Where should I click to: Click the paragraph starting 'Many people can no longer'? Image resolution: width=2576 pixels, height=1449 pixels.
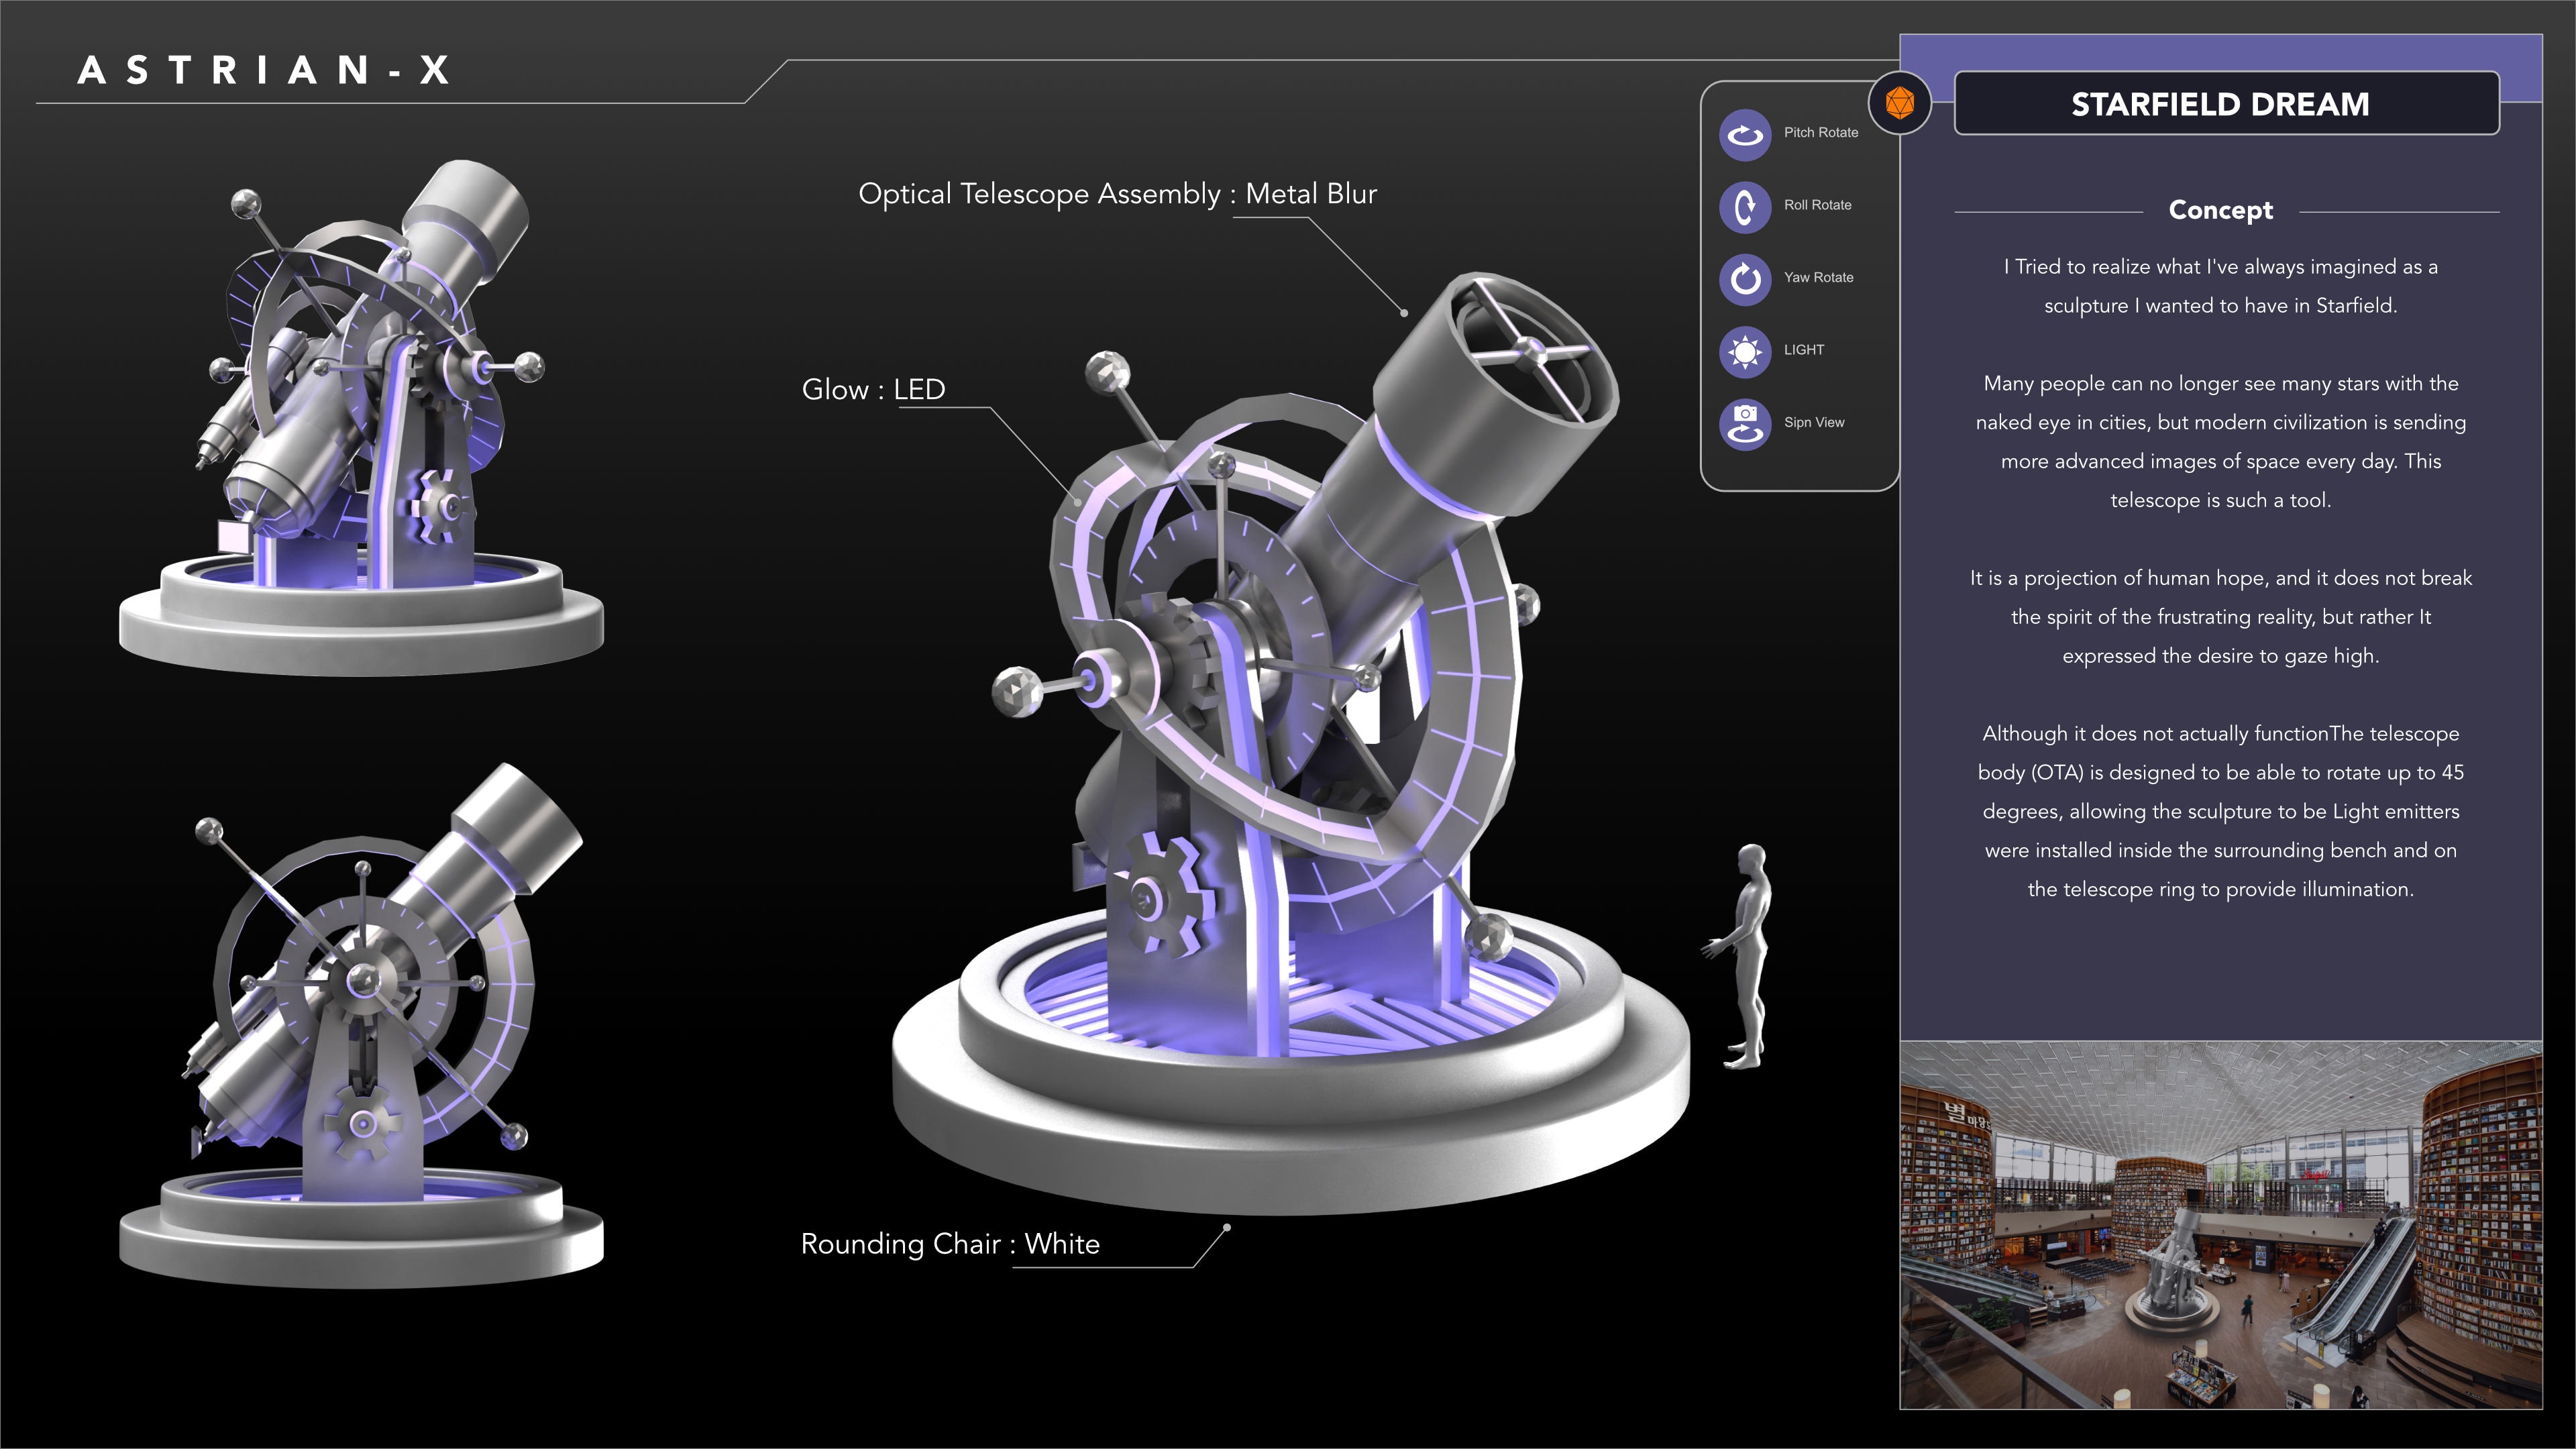point(2220,442)
